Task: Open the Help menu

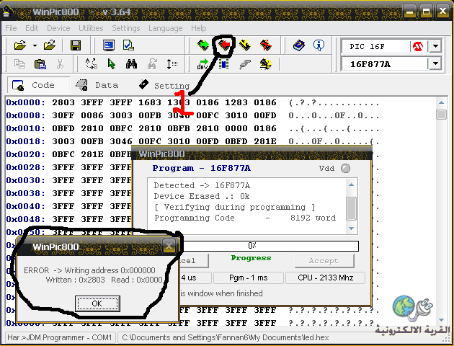Action: [199, 28]
